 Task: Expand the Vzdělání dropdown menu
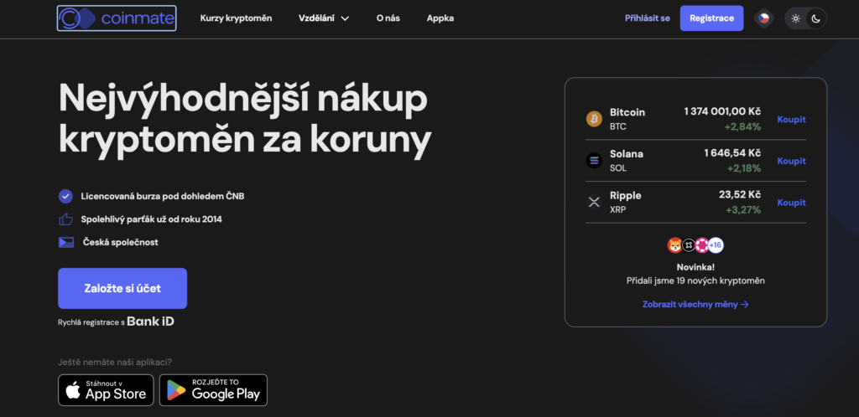tap(324, 18)
